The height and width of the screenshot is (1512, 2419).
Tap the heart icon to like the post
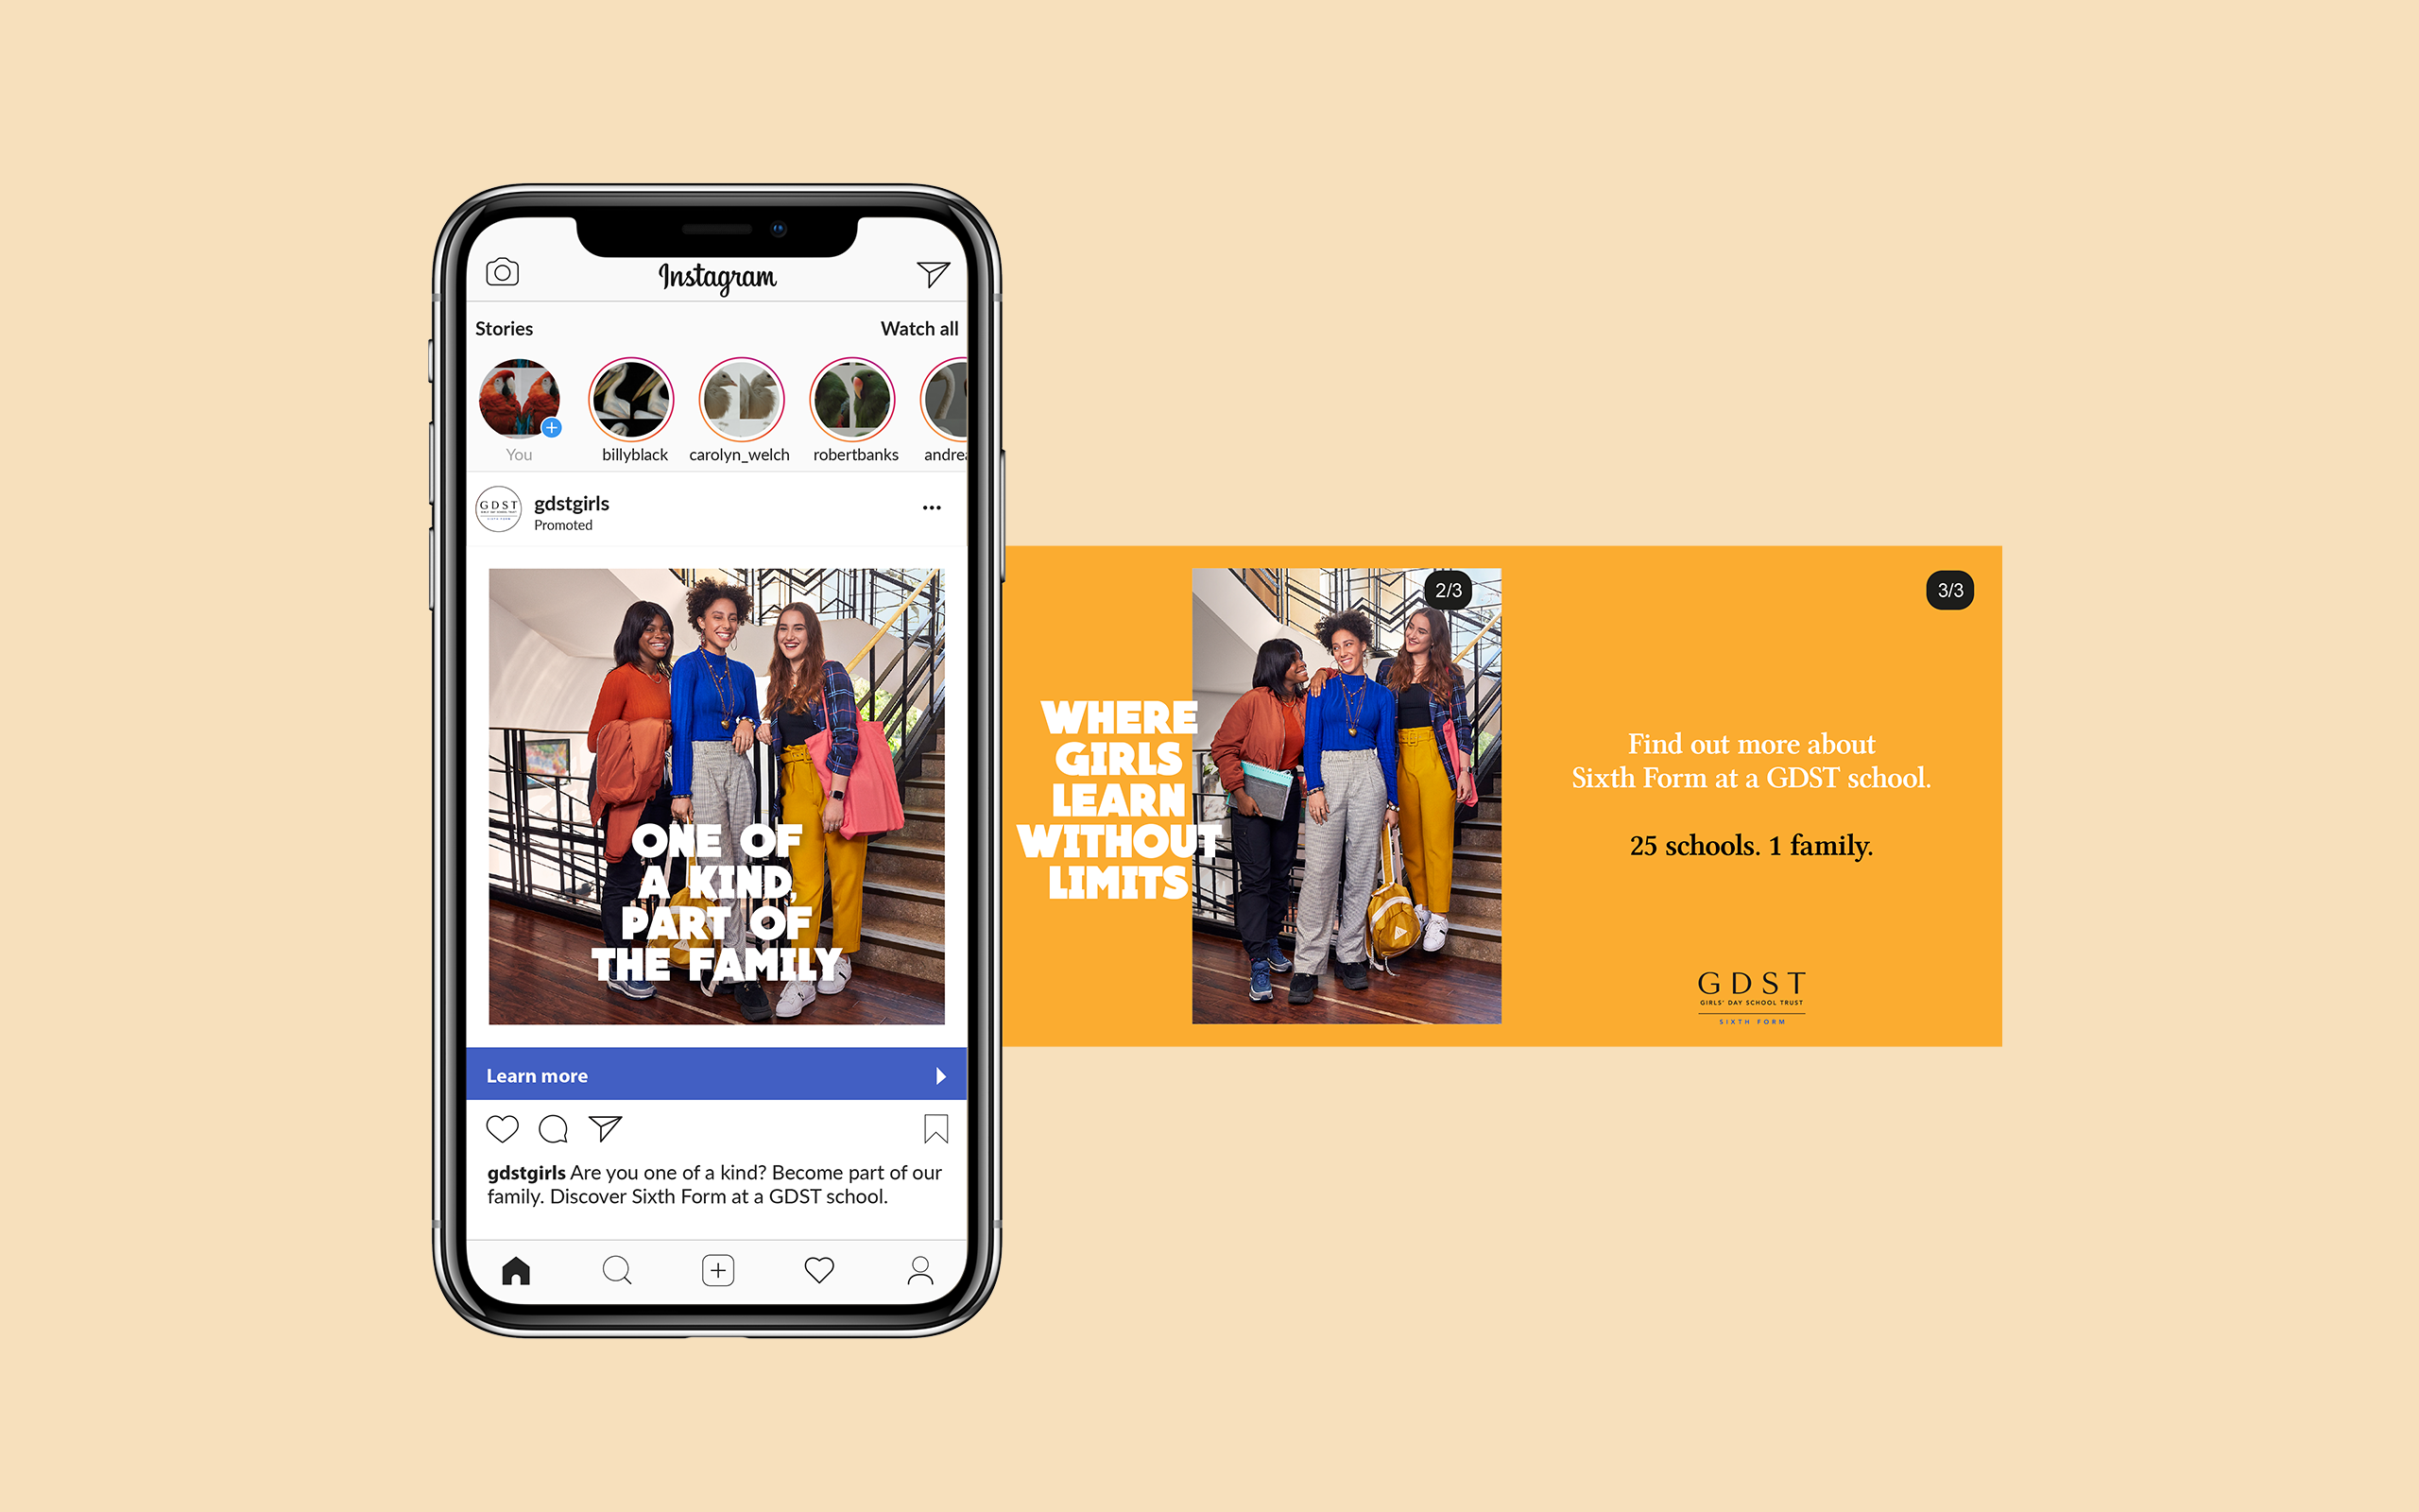pyautogui.click(x=505, y=1130)
